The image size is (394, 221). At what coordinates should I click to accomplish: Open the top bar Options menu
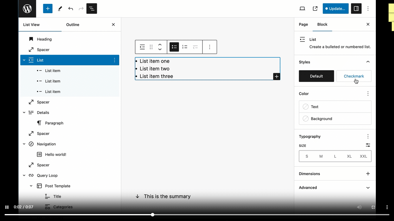tap(368, 9)
